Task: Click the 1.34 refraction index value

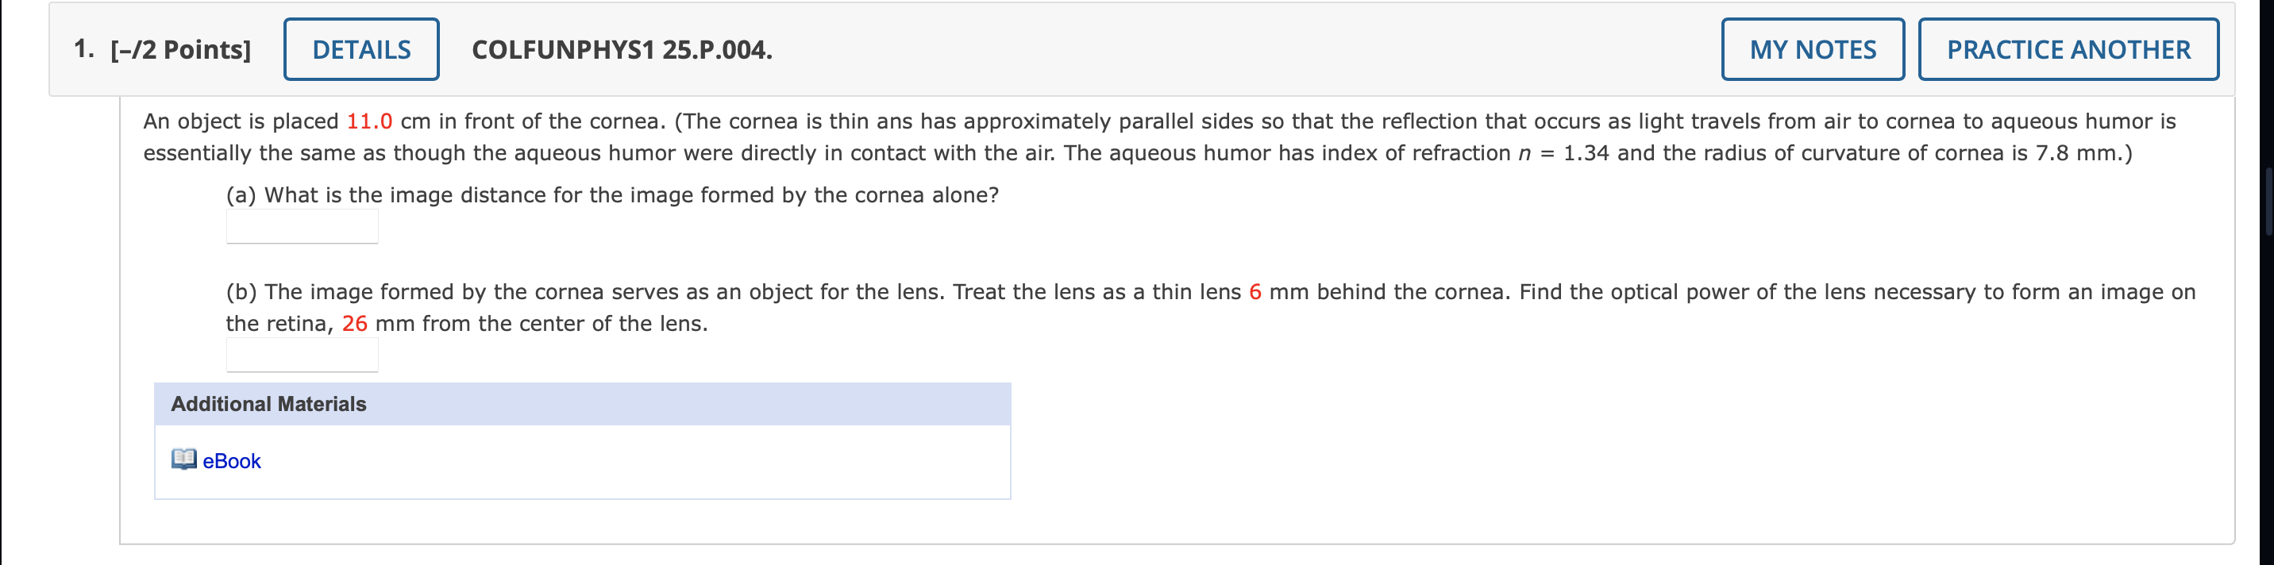Action: (1586, 154)
